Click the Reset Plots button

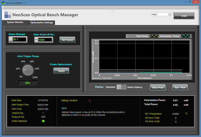point(158,87)
